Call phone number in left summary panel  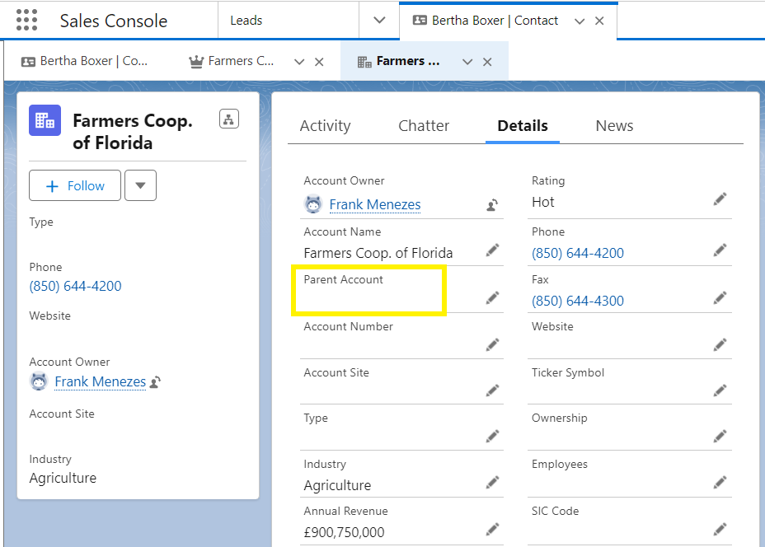click(75, 286)
